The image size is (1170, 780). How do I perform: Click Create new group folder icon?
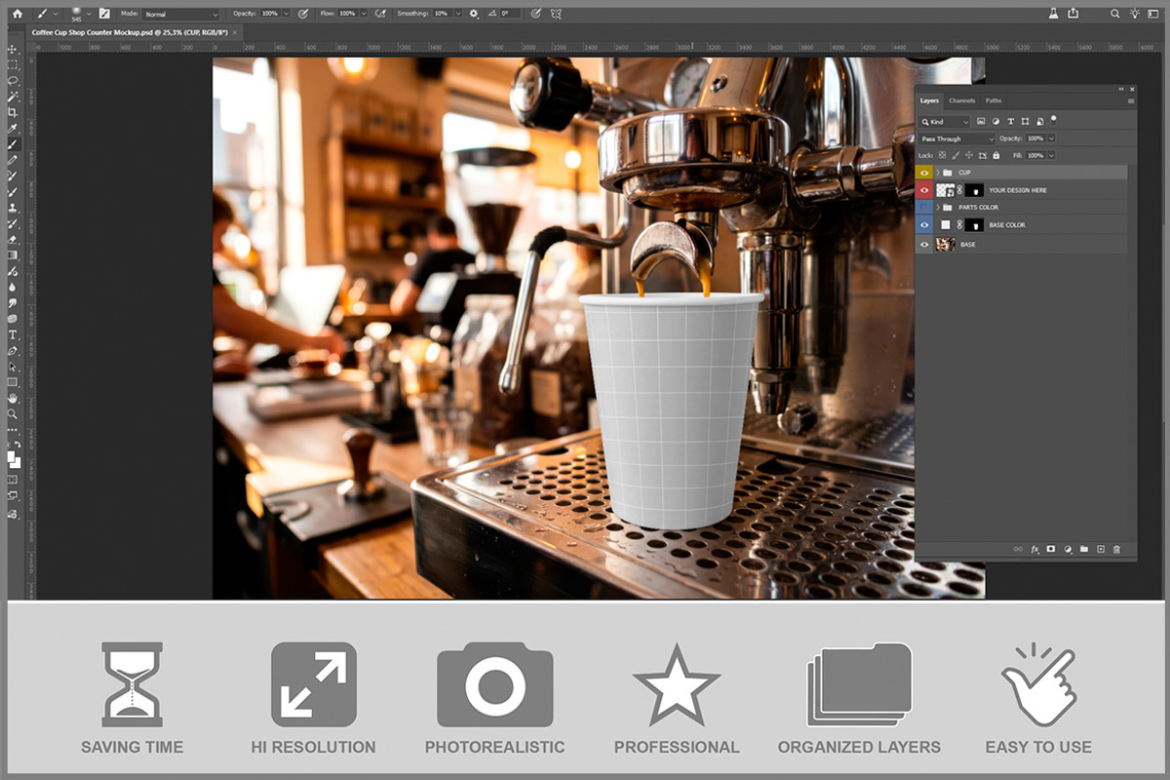click(1084, 549)
